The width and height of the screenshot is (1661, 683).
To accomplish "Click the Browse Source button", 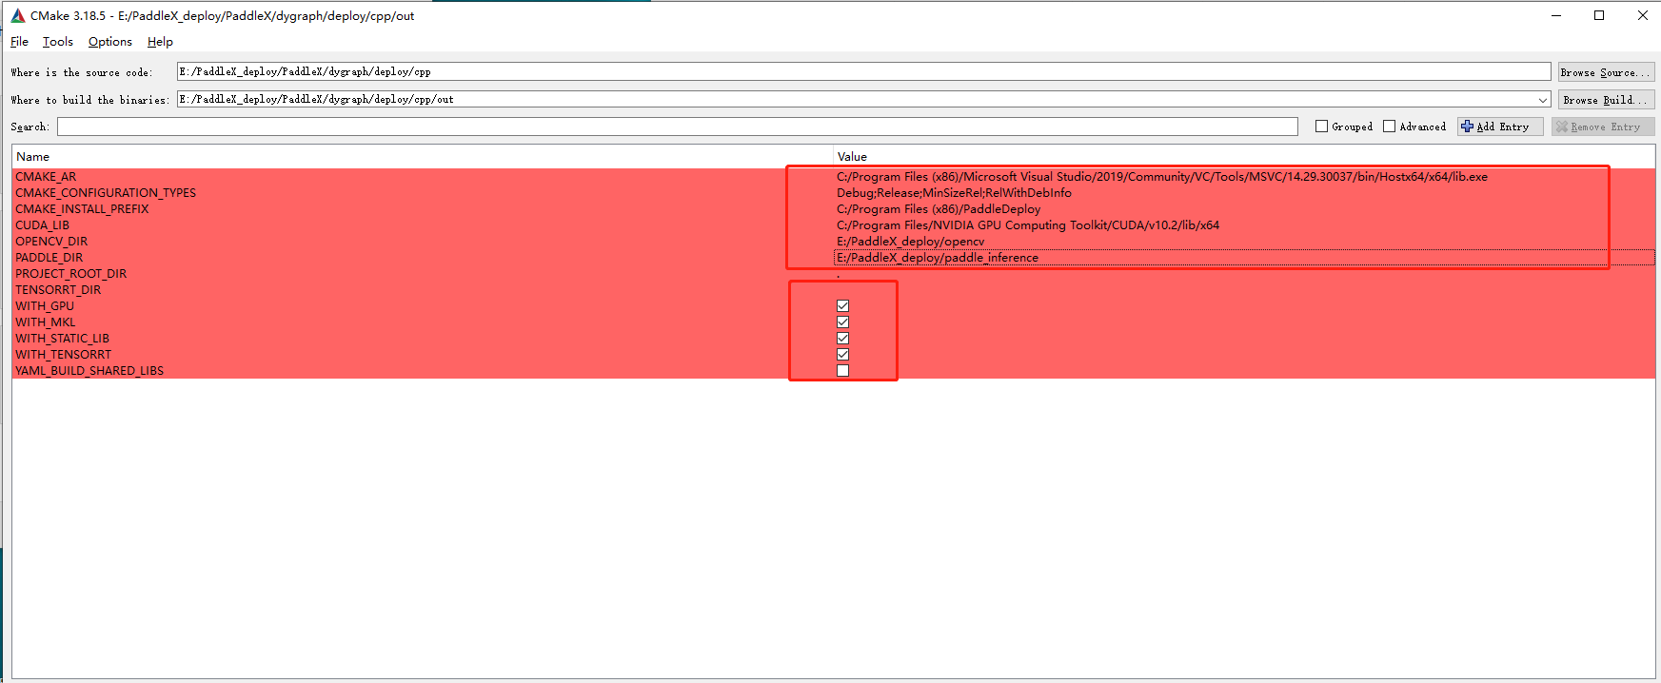I will (x=1606, y=72).
